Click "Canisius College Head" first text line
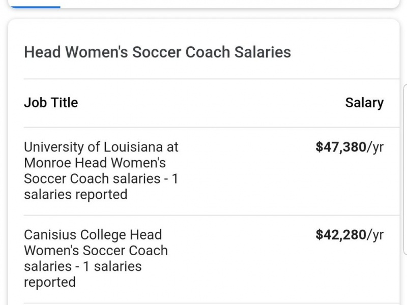The image size is (407, 305). [93, 235]
